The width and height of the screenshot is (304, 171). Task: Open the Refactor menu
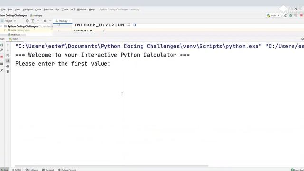coord(48,9)
